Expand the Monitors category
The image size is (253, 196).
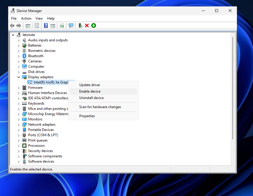coord(18,119)
